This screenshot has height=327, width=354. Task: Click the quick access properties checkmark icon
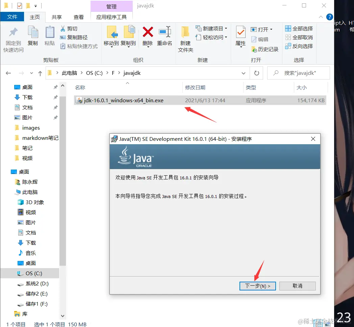tap(20, 6)
